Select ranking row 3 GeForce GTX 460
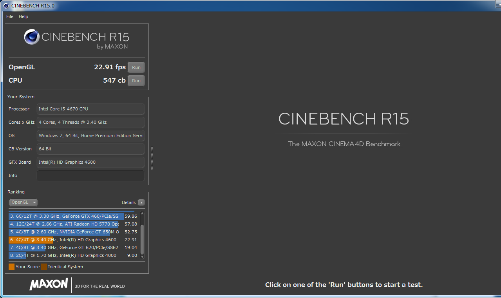Image resolution: width=501 pixels, height=298 pixels. tap(73, 216)
